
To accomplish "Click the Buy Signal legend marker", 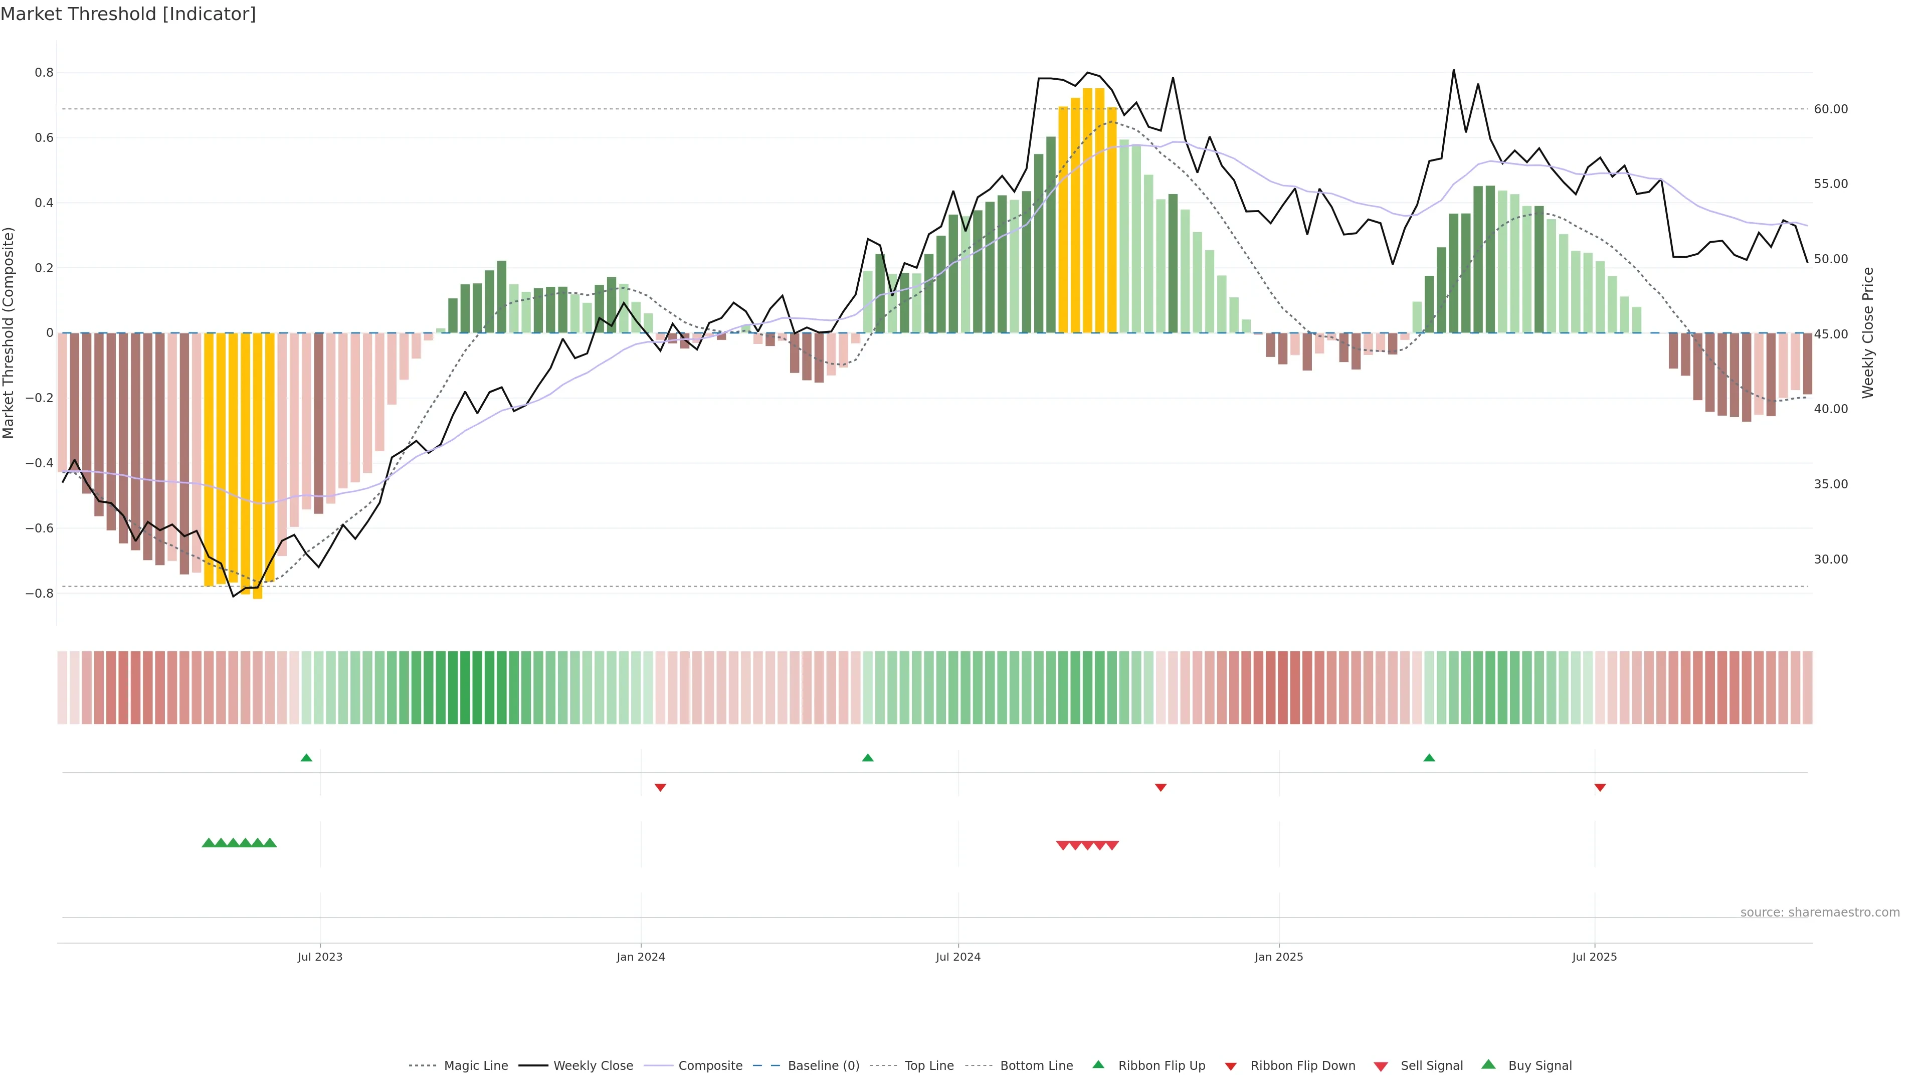I will click(x=1488, y=1064).
